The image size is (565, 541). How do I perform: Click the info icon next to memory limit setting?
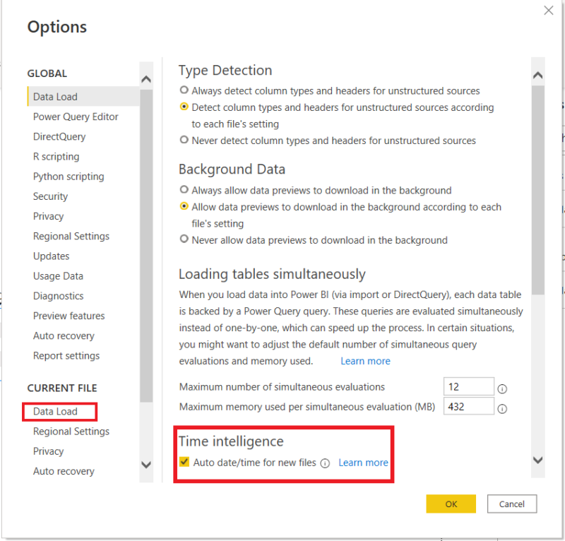pyautogui.click(x=502, y=408)
